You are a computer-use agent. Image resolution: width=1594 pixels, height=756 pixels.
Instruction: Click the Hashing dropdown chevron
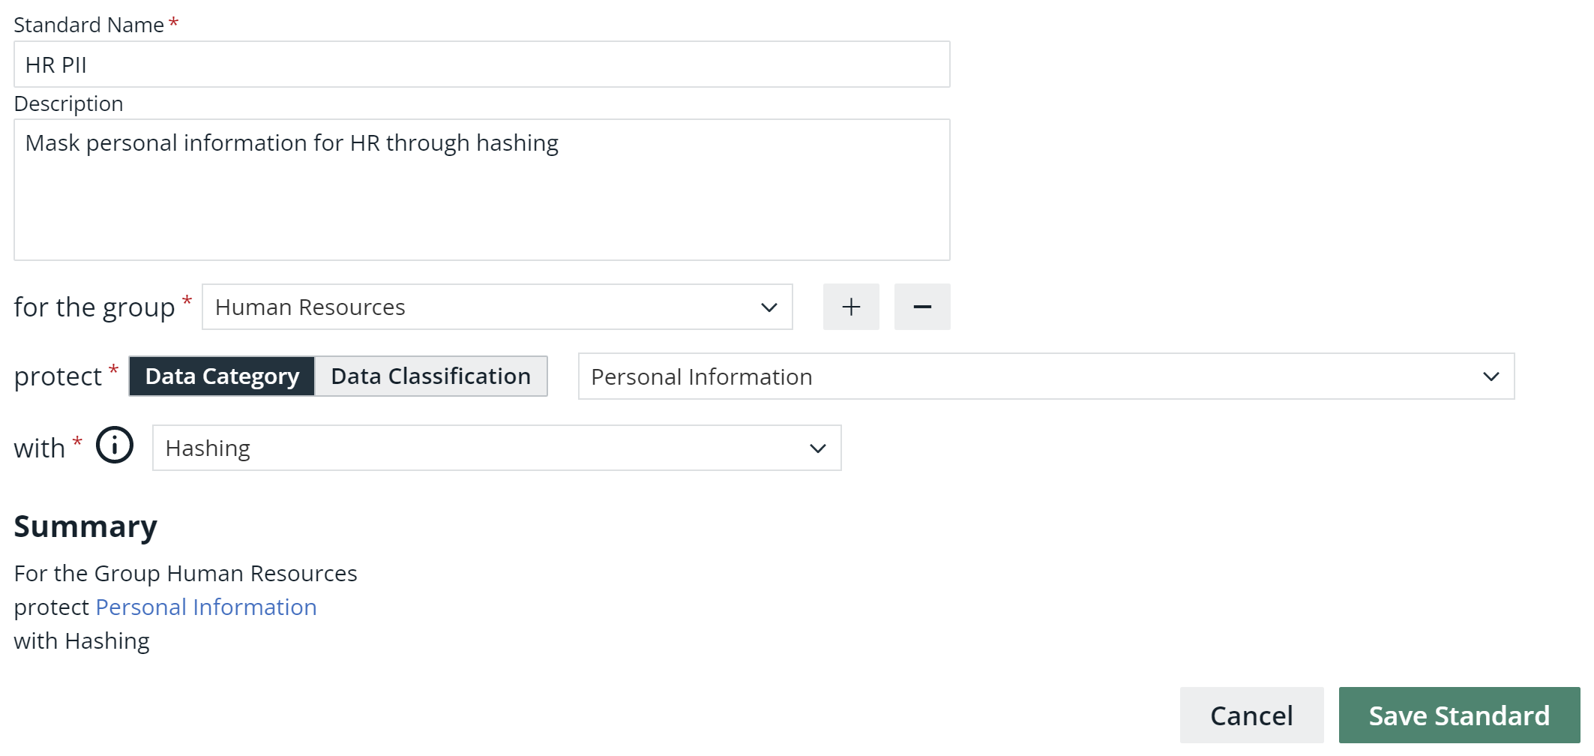818,447
